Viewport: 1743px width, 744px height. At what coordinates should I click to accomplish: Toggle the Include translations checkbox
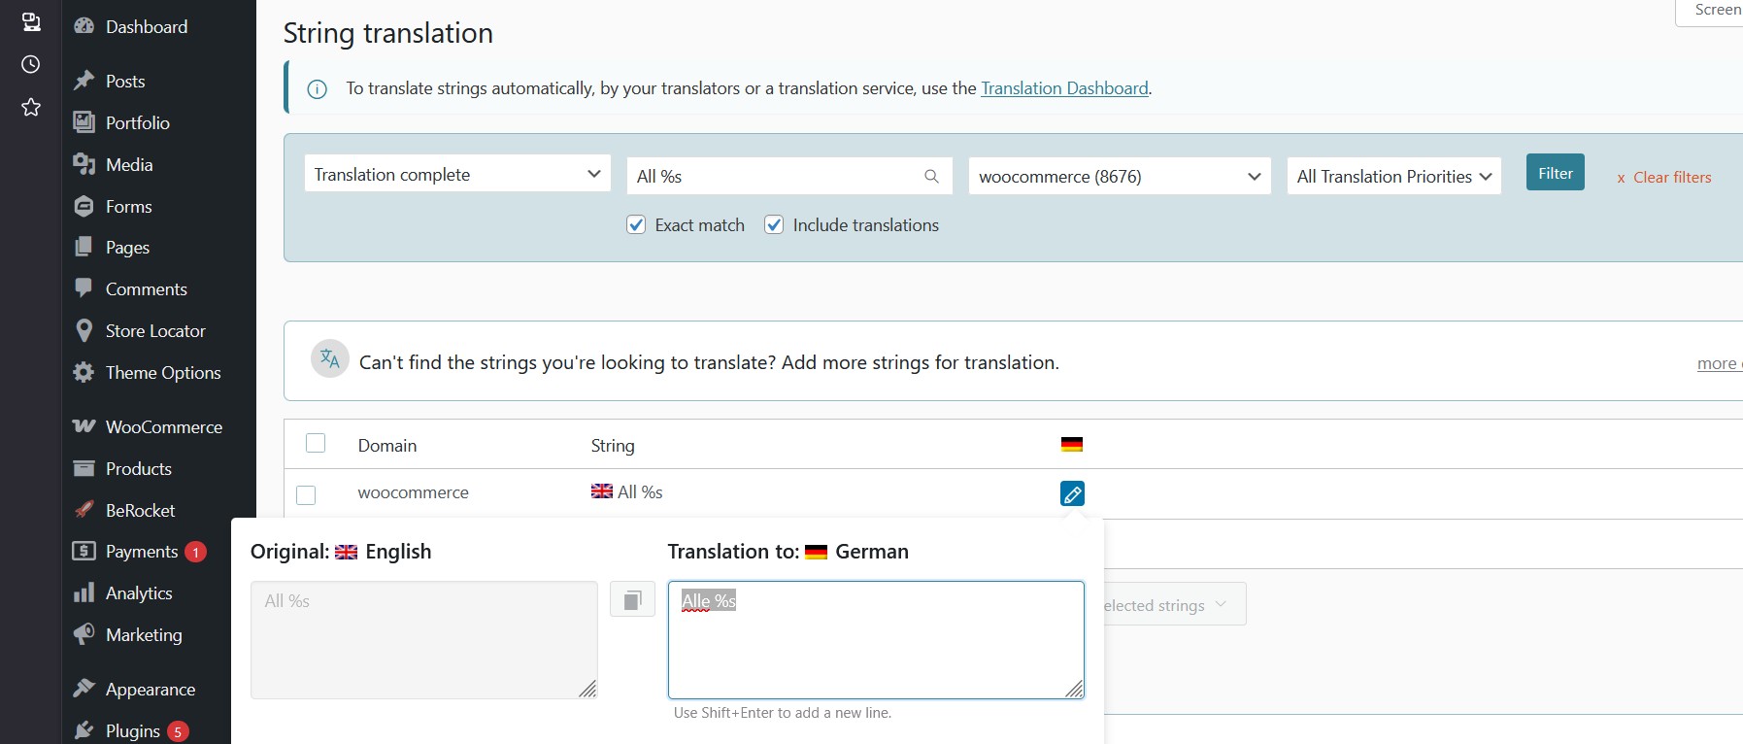pyautogui.click(x=774, y=225)
